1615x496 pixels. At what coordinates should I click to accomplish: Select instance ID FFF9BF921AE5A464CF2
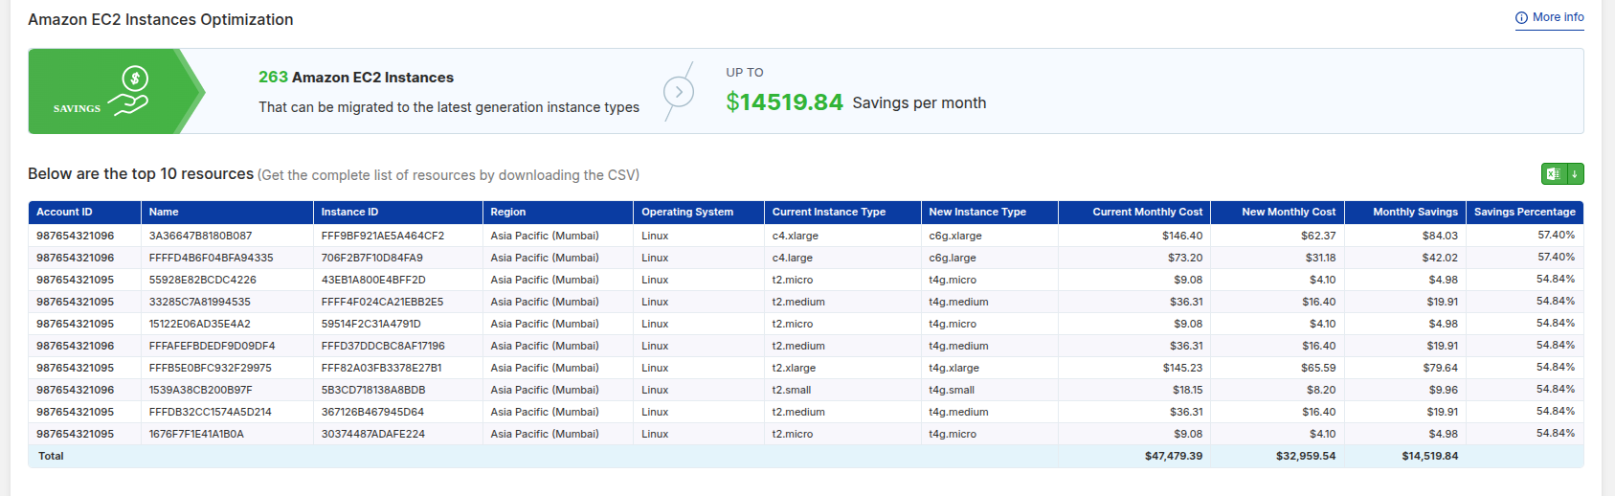(x=383, y=236)
